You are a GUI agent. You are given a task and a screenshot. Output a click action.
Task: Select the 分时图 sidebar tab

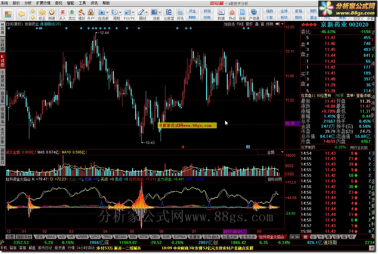2,44
